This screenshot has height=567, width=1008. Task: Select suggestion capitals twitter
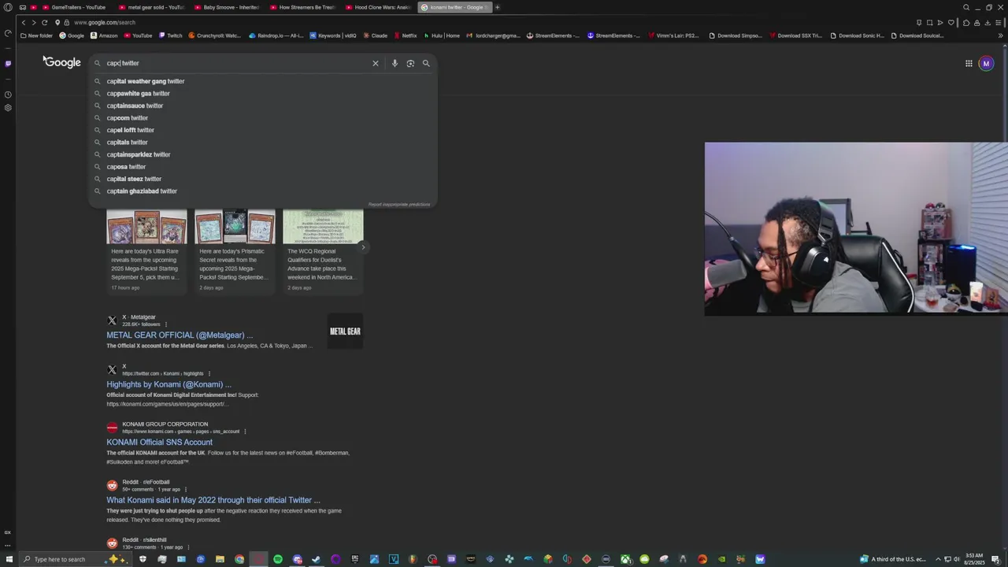point(128,143)
